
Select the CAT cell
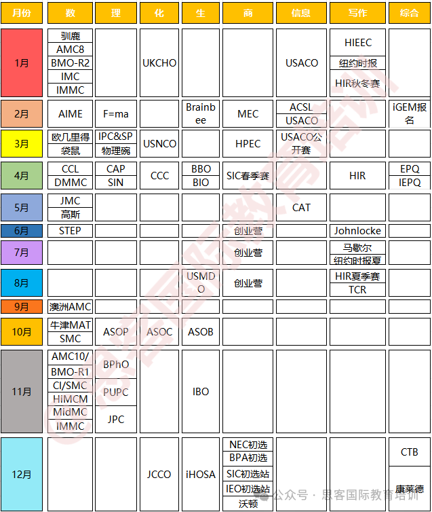[301, 208]
